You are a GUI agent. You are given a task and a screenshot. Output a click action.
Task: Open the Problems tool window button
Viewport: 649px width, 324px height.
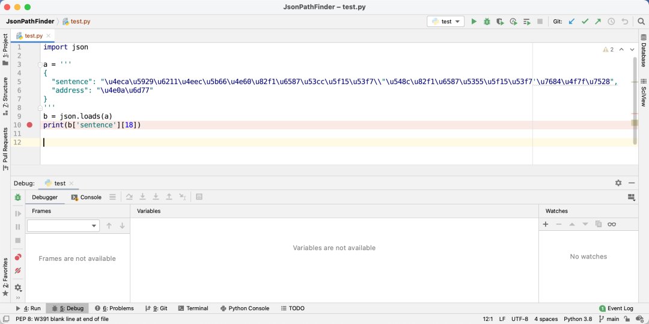114,308
